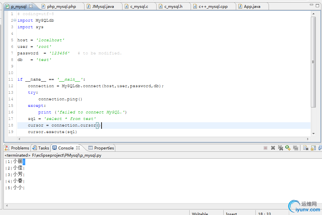Image resolution: width=322 pixels, height=215 pixels.
Task: Click line number 11 in the gutter
Action: tap(11, 79)
